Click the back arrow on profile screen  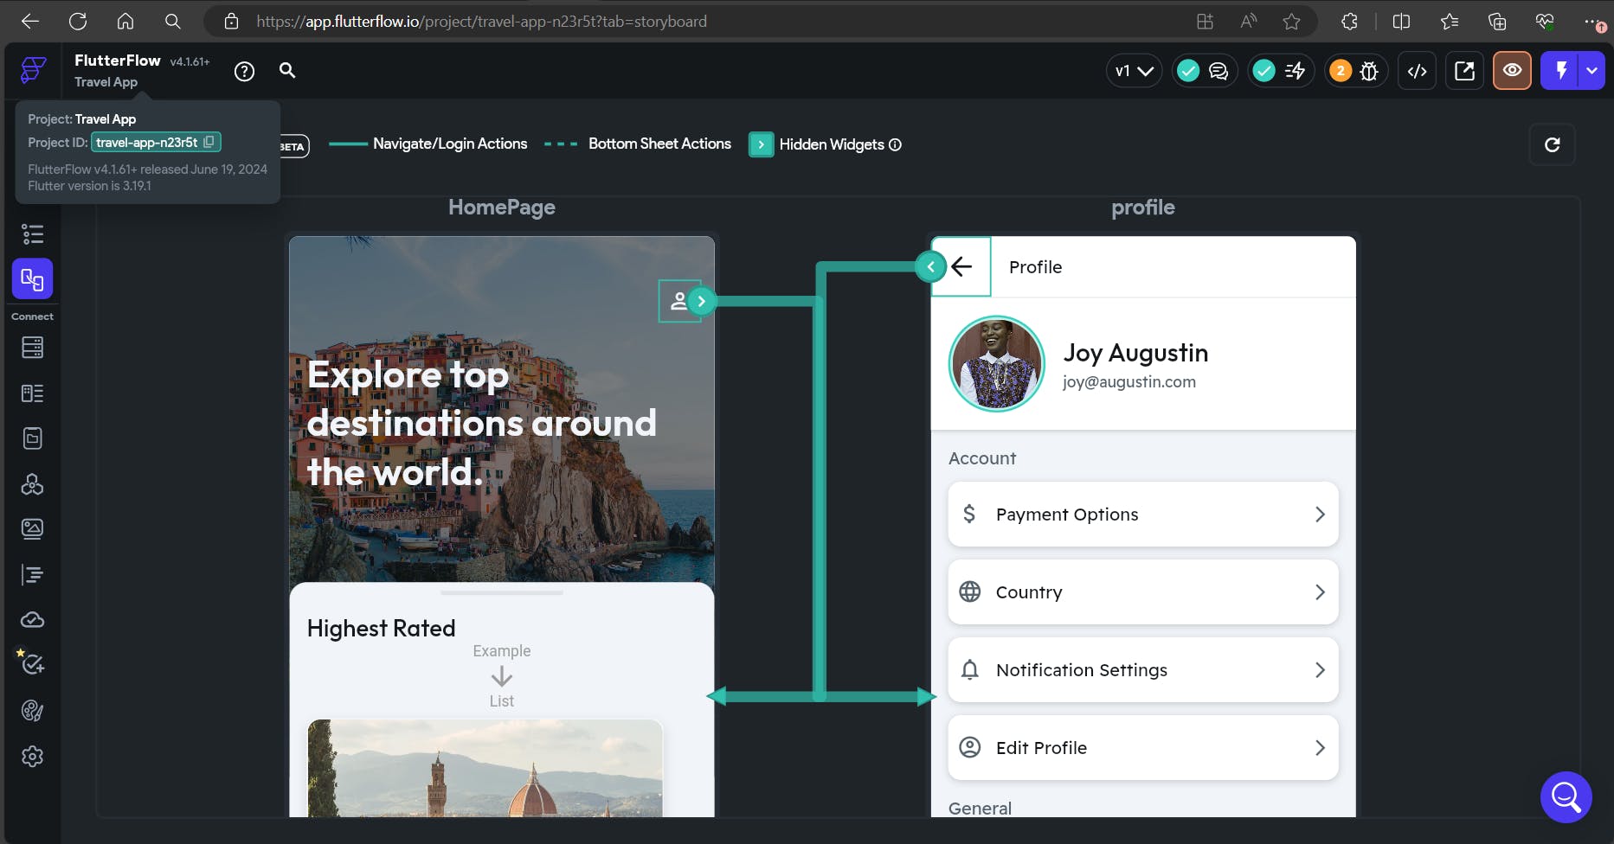pyautogui.click(x=961, y=266)
